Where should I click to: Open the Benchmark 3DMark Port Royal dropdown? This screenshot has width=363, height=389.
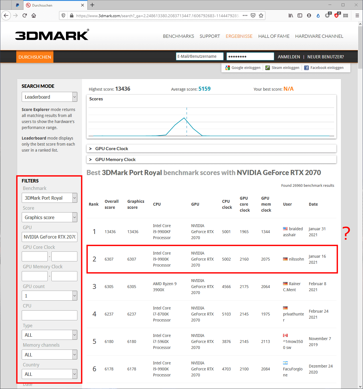49,198
